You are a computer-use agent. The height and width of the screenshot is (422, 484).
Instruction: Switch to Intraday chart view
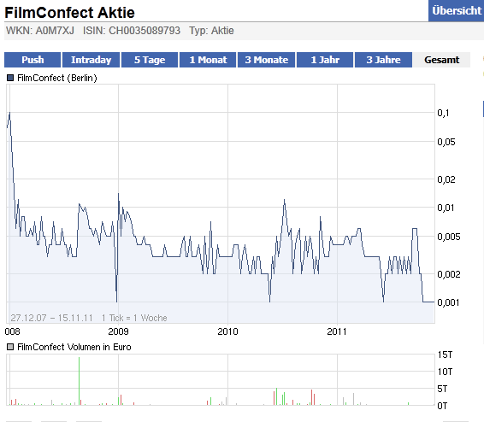[91, 60]
